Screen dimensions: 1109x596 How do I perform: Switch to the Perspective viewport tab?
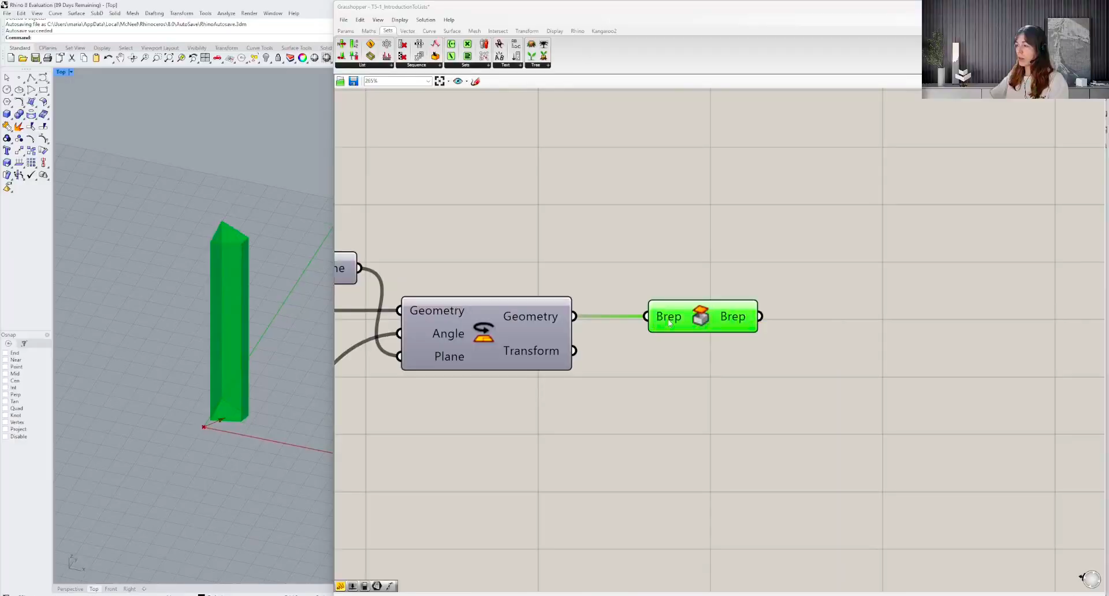coord(70,589)
